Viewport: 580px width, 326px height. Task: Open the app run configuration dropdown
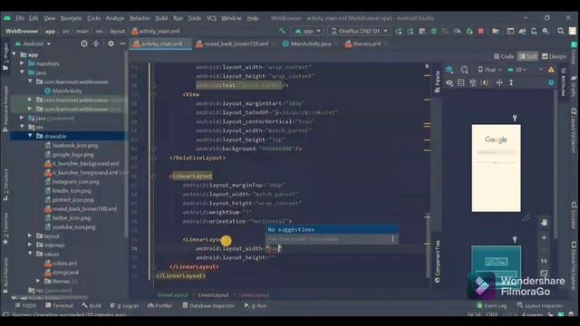pyautogui.click(x=308, y=32)
